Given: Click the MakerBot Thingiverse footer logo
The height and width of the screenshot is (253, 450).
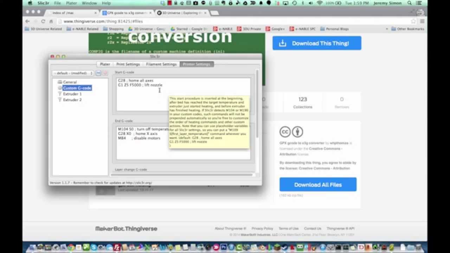Looking at the screenshot, I should (126, 229).
